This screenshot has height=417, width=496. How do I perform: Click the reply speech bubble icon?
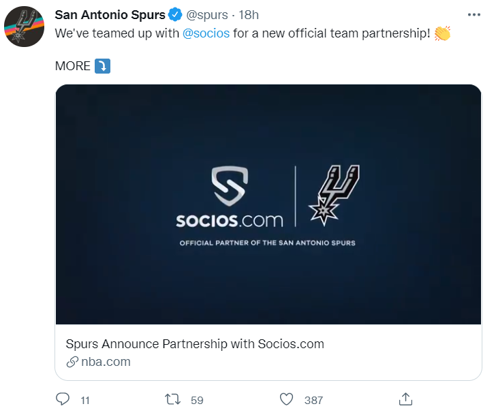click(63, 399)
